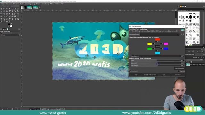Select the Green primary color radio
The image size is (205, 115).
pos(153,49)
